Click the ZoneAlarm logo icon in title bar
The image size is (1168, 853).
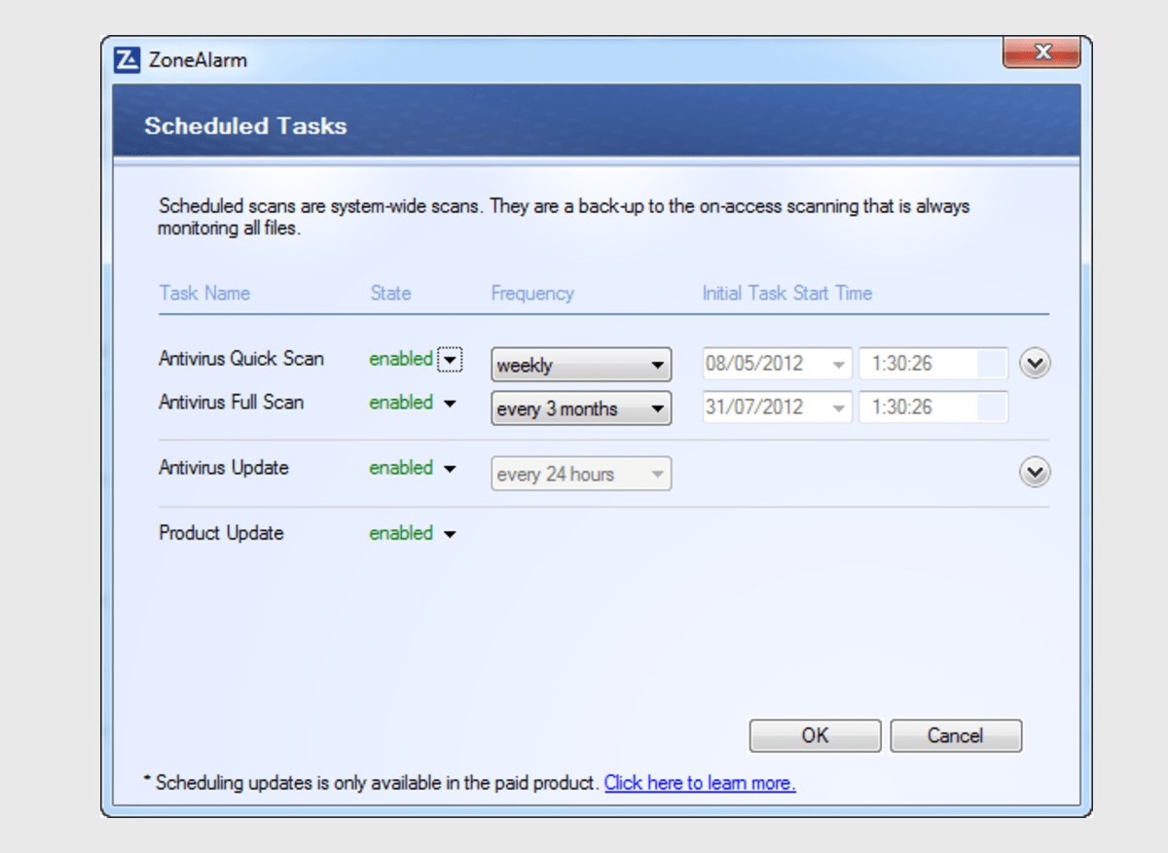[128, 60]
